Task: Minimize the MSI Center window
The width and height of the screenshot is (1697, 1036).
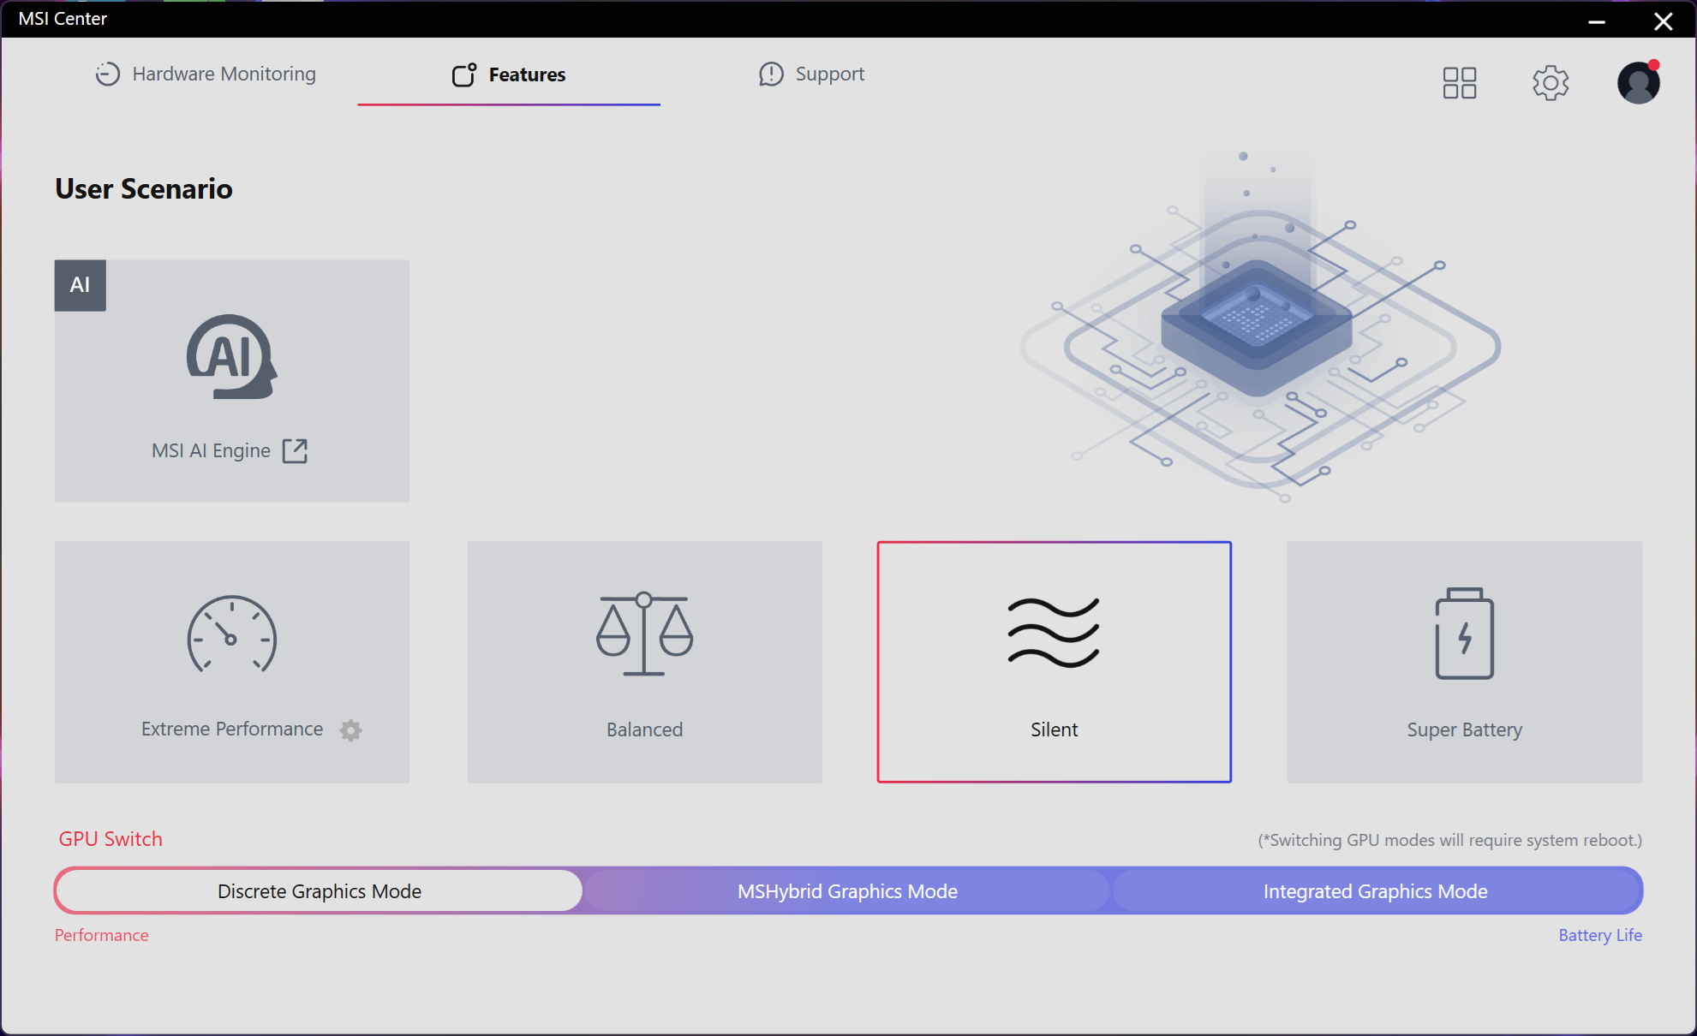Action: 1597,21
